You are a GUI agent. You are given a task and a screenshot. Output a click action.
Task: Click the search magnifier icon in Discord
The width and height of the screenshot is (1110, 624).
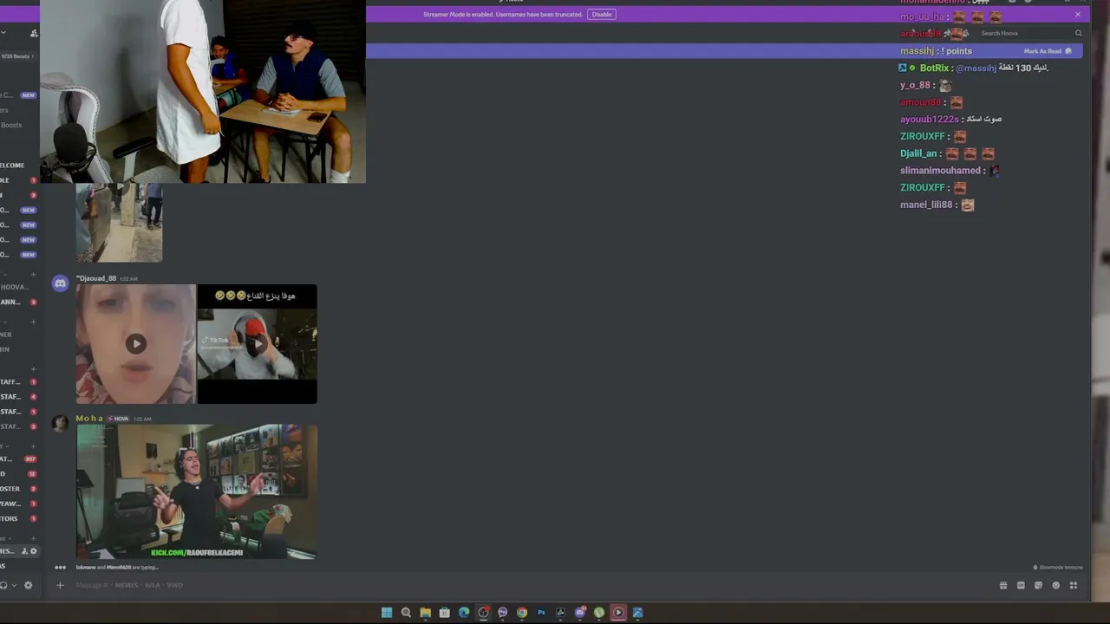(1078, 33)
